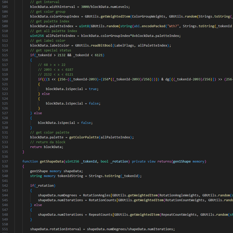Click the false keyword on line 529
The image size is (233, 233).
point(86,123)
